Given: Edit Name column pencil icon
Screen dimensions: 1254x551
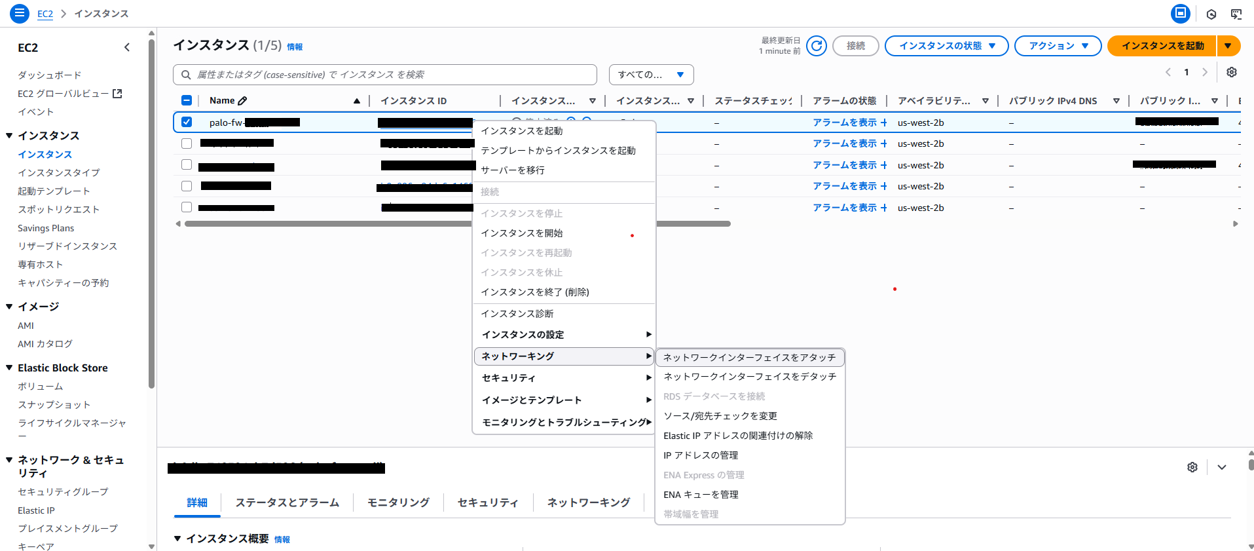Looking at the screenshot, I should coord(242,100).
